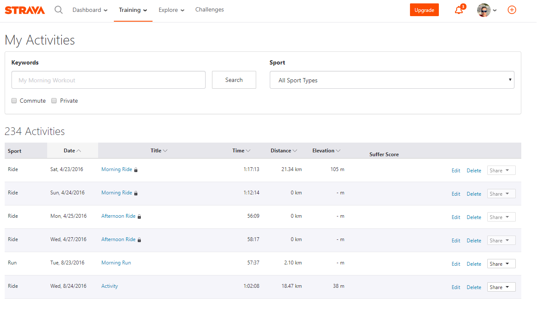Open the notifications bell
This screenshot has width=537, height=309.
[458, 10]
